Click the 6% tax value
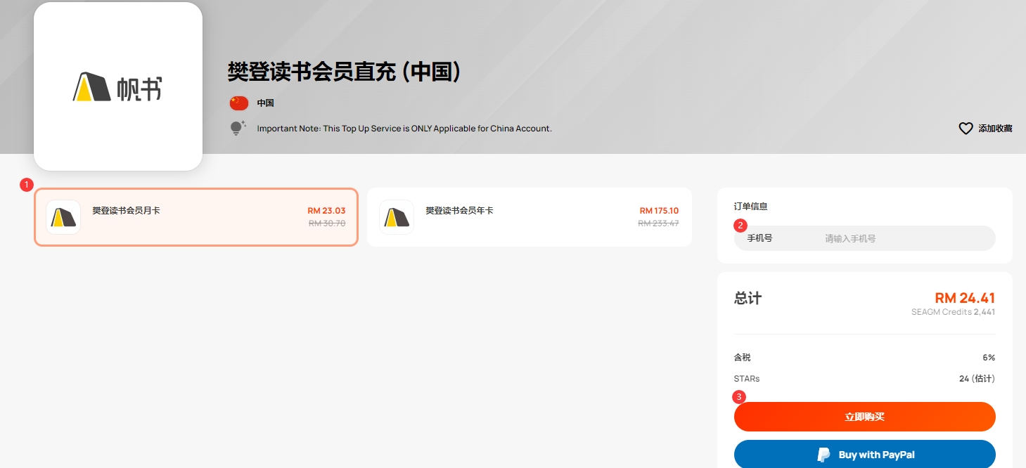 pyautogui.click(x=989, y=358)
